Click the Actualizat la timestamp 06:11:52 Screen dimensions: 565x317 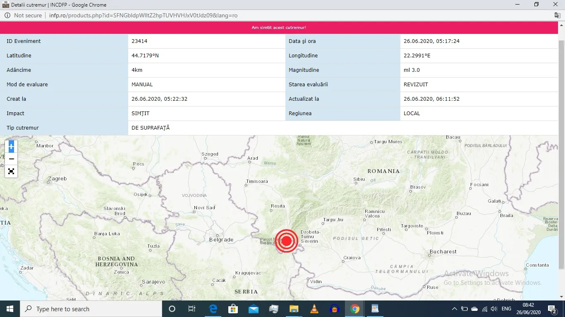[x=431, y=99]
